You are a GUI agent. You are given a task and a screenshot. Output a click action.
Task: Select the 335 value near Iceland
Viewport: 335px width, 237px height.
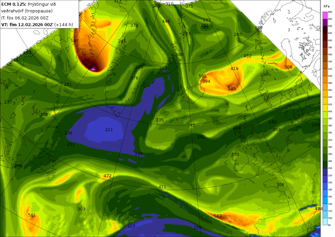click(x=160, y=120)
